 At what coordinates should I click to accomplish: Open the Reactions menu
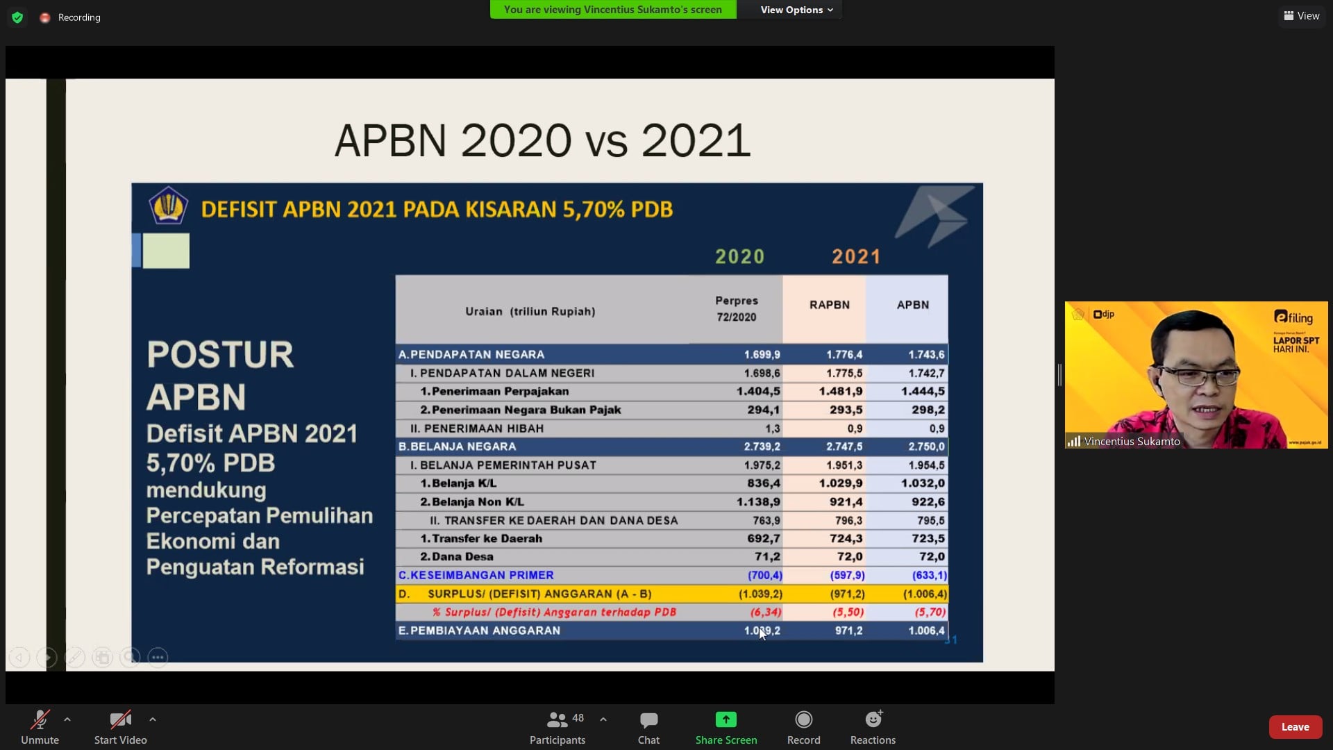tap(873, 726)
